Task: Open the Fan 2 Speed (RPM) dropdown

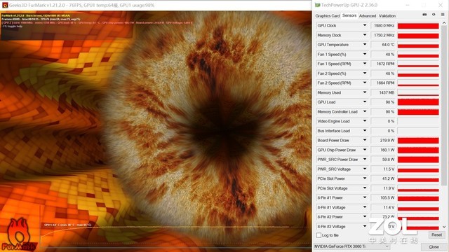Action: click(365, 83)
